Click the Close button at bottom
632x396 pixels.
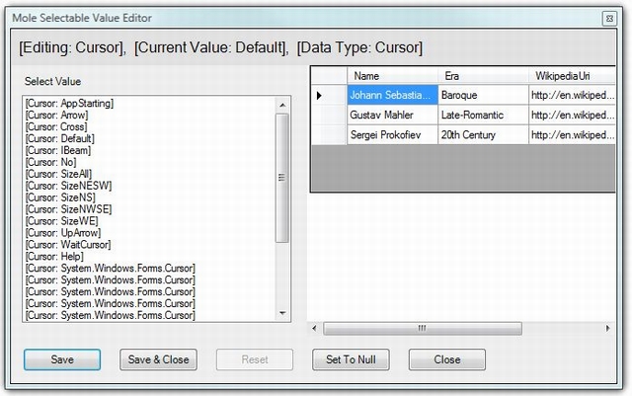[x=447, y=359]
